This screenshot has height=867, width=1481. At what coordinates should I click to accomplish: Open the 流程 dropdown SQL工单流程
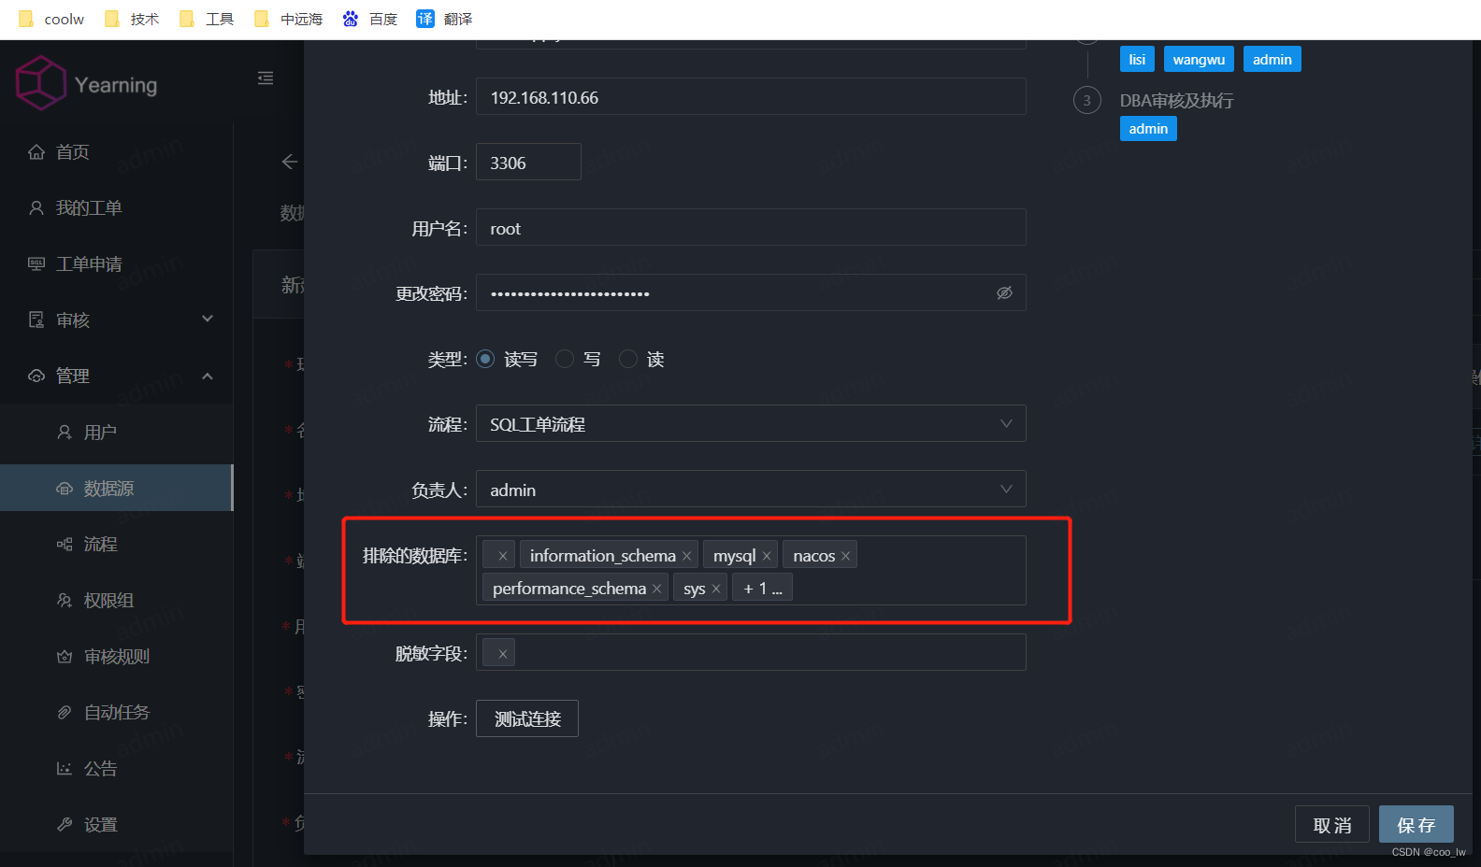coord(751,424)
